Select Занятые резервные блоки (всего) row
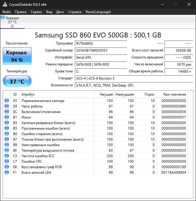Viewport: 196px width, 201px height. (95, 123)
